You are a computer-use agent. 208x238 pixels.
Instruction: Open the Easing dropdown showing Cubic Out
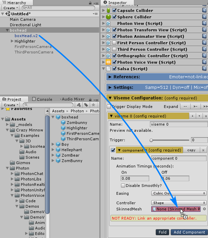[x=179, y=193]
